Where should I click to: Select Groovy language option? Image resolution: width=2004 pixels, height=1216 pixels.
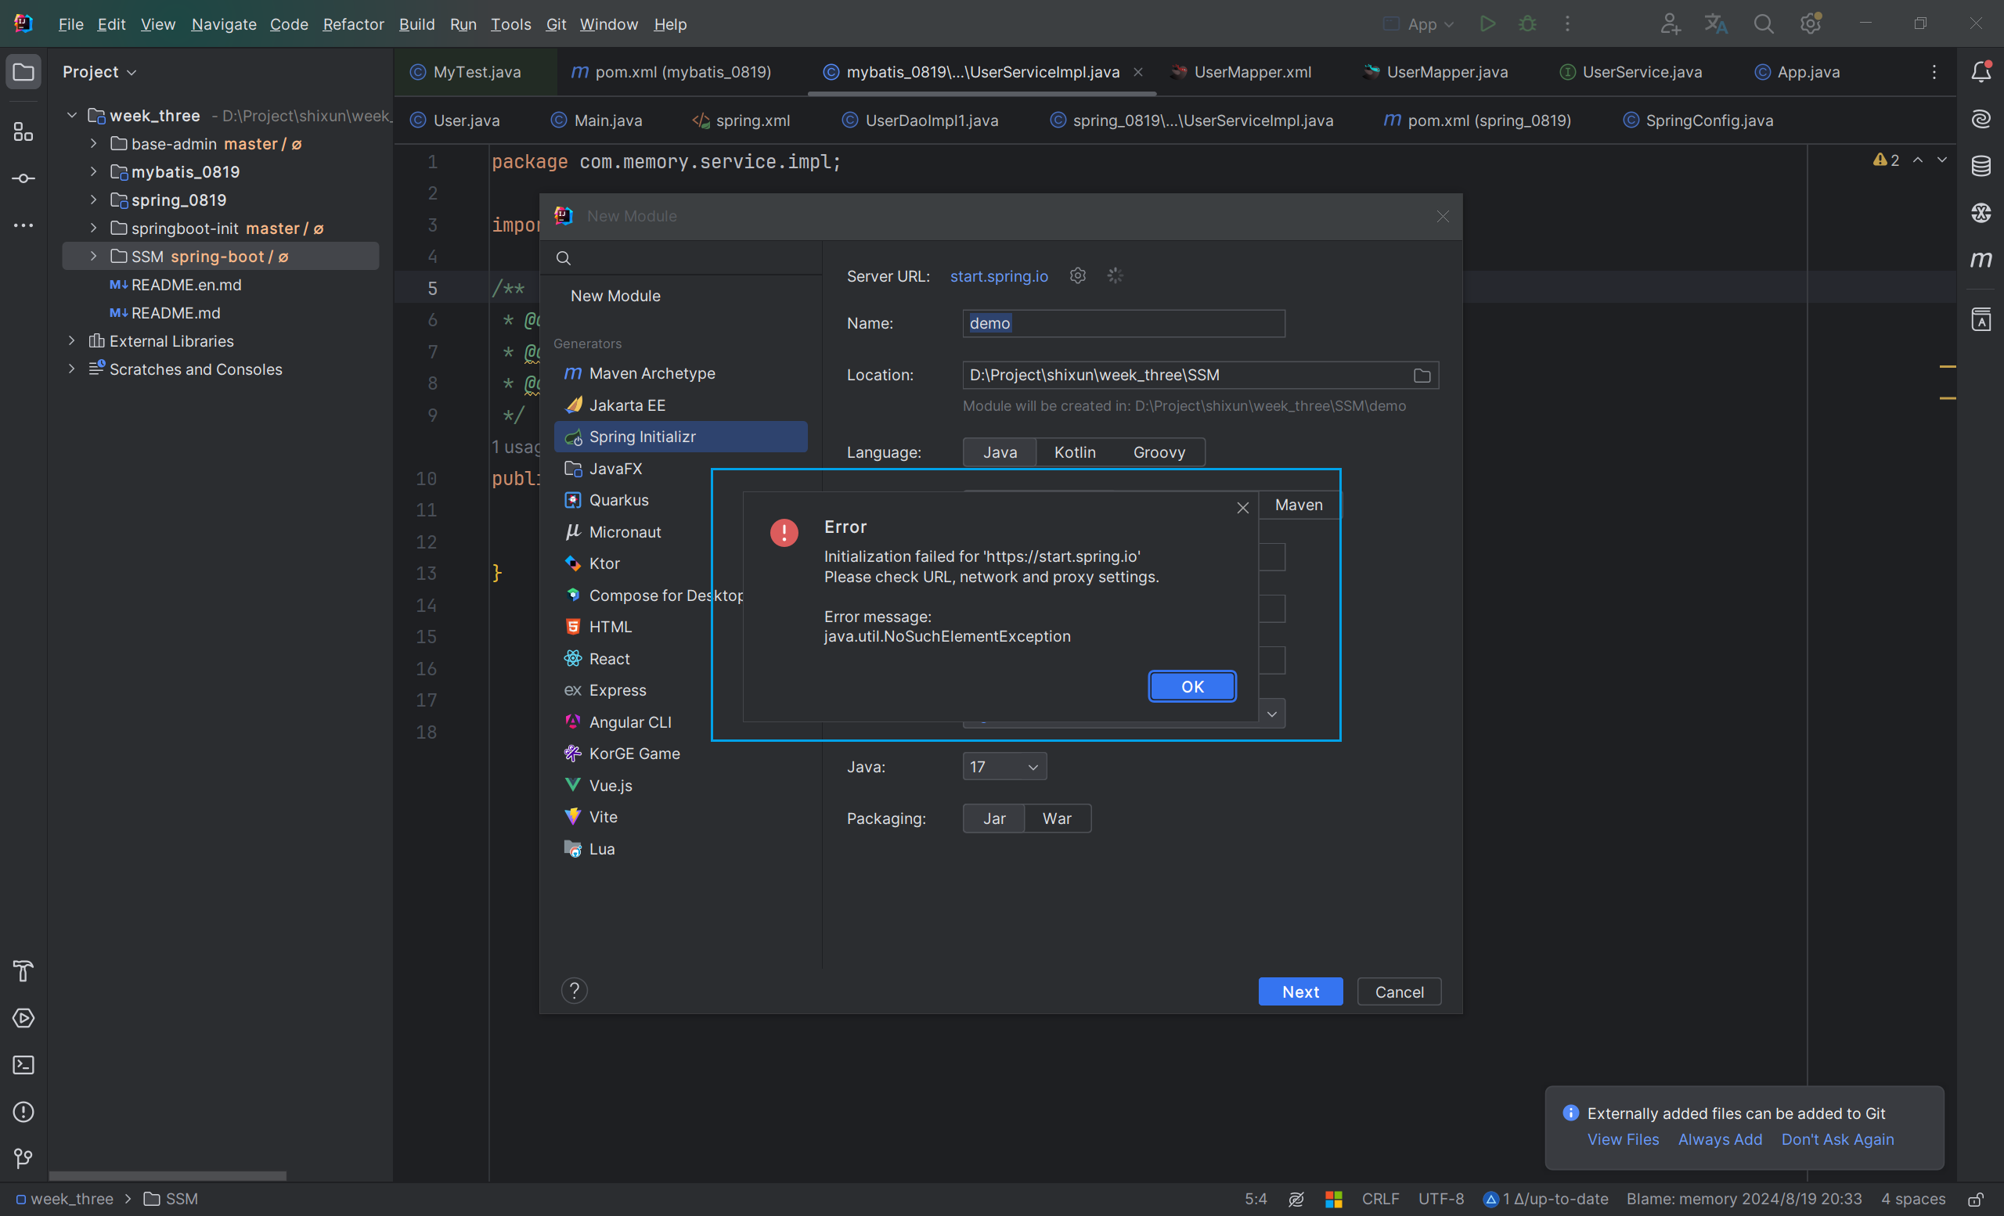(x=1159, y=452)
